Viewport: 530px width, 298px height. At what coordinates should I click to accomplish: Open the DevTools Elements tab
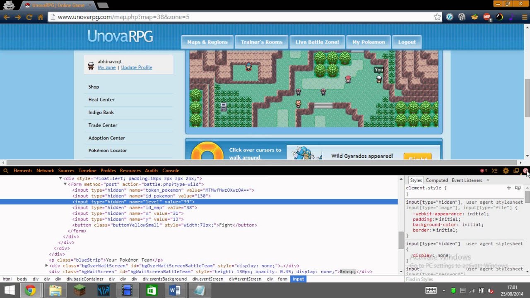point(23,171)
